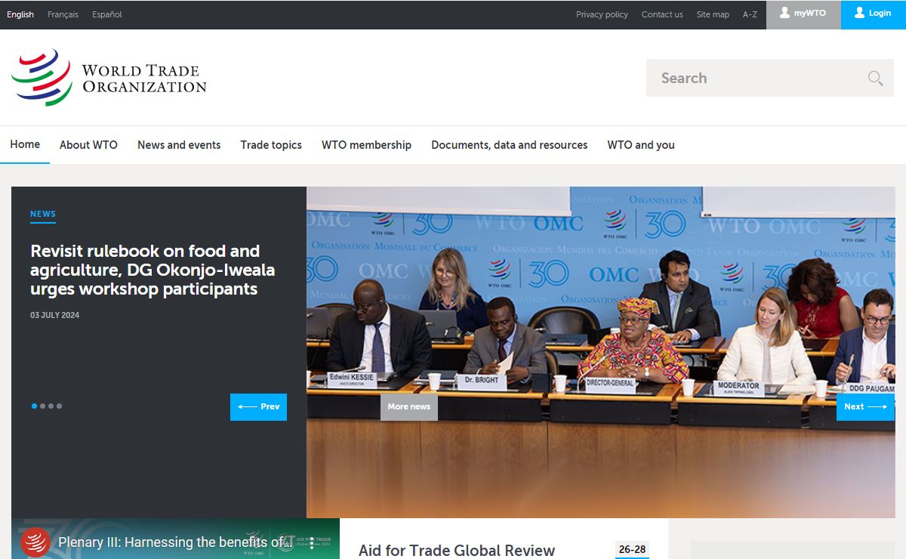Image resolution: width=906 pixels, height=559 pixels.
Task: Open the A-Z index link
Action: click(x=750, y=14)
